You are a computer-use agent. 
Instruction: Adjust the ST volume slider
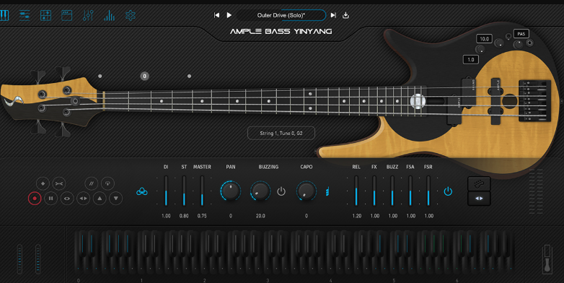tap(184, 191)
